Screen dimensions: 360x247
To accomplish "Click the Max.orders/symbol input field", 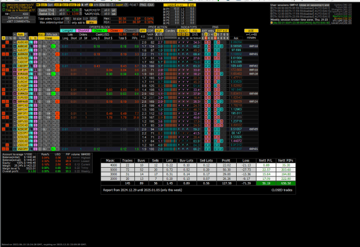I will tap(67, 22).
